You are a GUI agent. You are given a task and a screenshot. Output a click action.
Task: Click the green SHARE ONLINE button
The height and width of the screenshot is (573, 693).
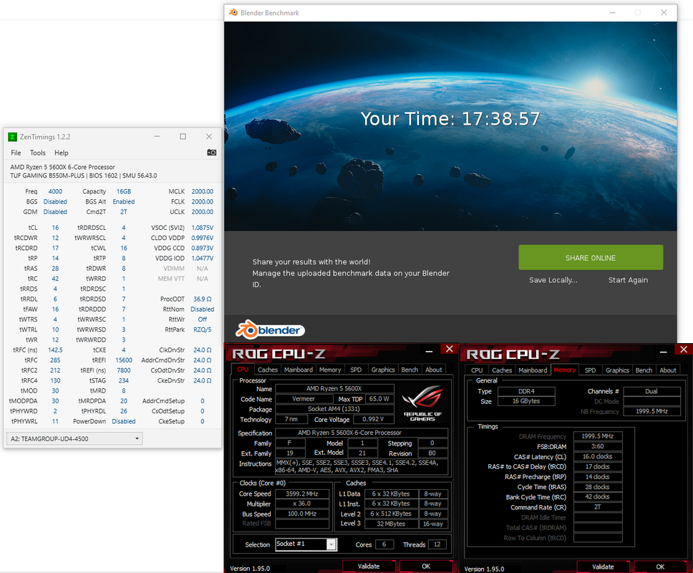tap(591, 257)
